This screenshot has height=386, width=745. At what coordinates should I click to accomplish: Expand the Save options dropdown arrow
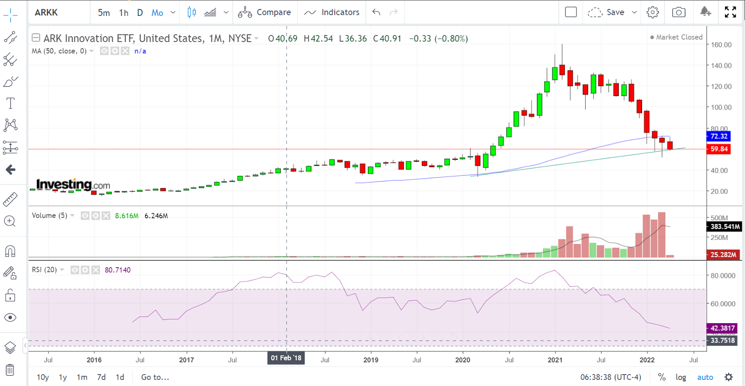pos(634,13)
